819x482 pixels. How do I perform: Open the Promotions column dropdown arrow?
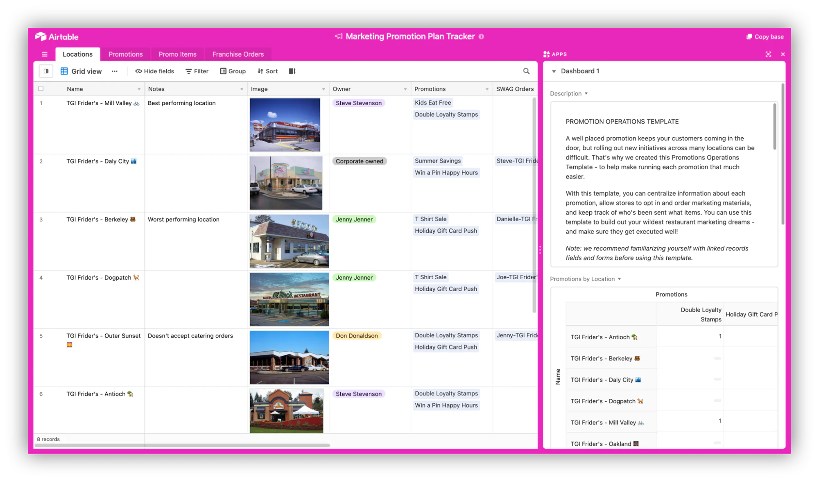(487, 89)
